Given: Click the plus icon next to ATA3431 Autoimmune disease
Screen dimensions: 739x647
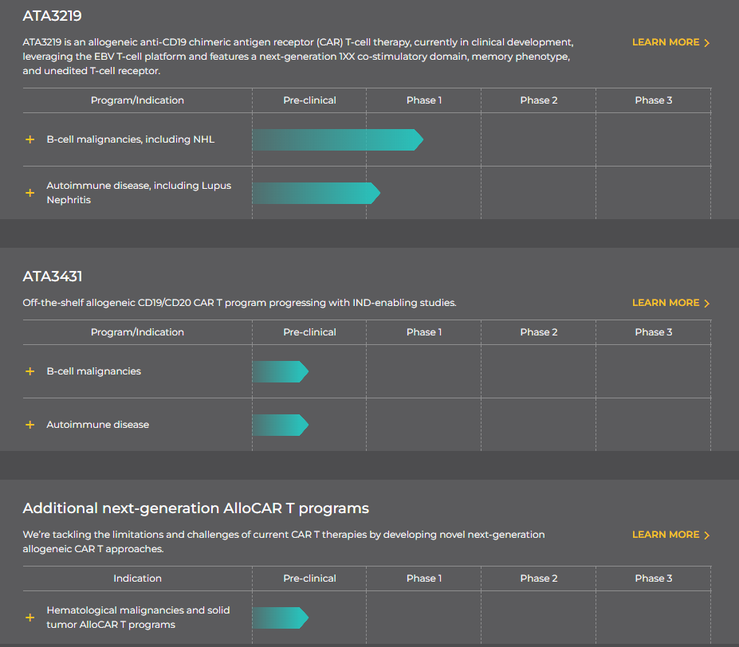Looking at the screenshot, I should coord(30,425).
